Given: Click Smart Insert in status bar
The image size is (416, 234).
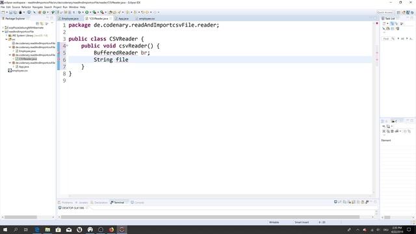Looking at the screenshot, I should [x=302, y=222].
